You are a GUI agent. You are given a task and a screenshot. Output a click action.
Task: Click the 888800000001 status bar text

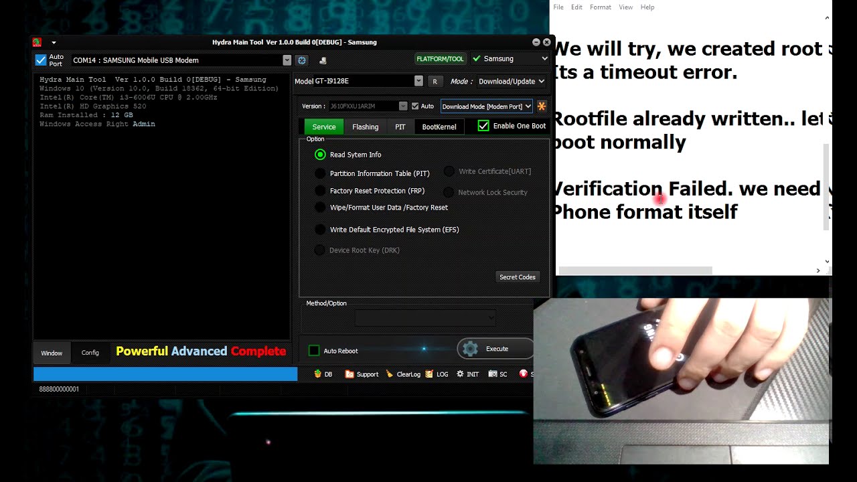[x=59, y=390]
